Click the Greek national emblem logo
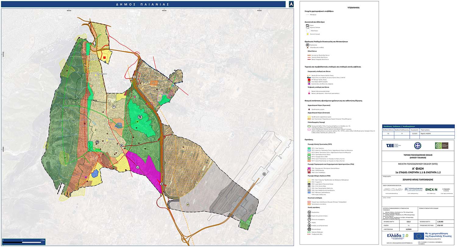The width and height of the screenshot is (457, 247). coord(417,146)
